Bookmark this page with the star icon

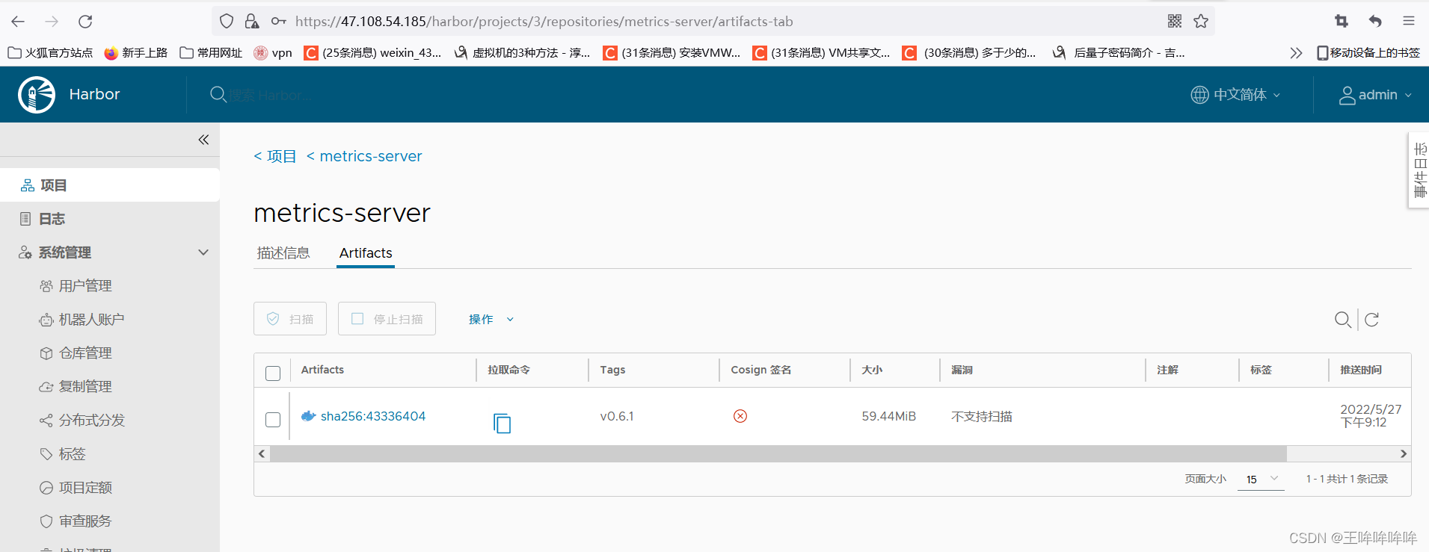(1201, 21)
